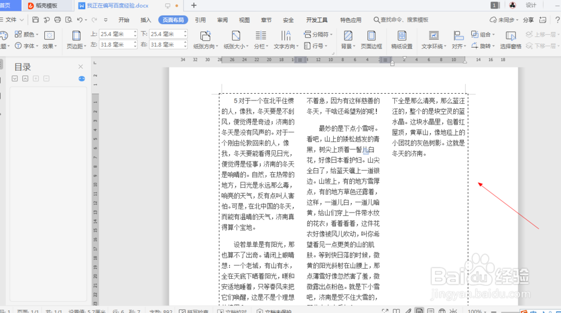Switch to the 插入 ribbon tab
The width and height of the screenshot is (561, 313).
click(146, 20)
